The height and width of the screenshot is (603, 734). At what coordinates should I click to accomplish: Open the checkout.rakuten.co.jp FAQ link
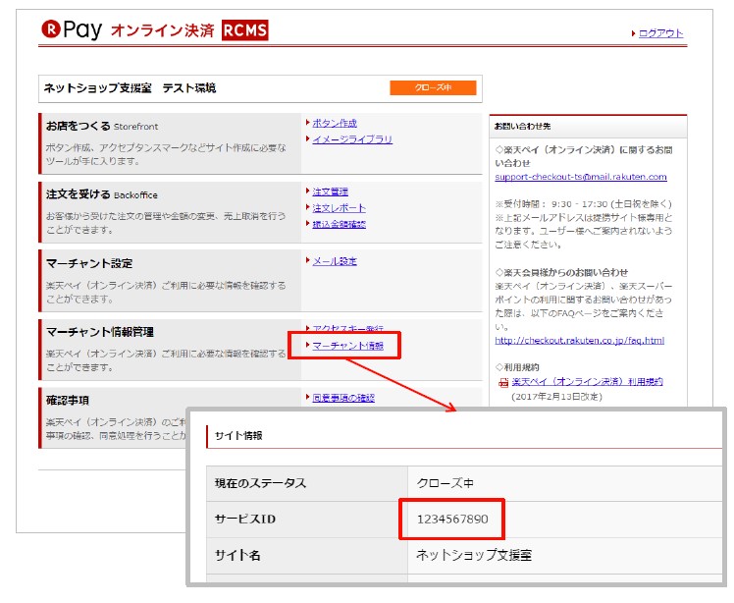(x=579, y=341)
